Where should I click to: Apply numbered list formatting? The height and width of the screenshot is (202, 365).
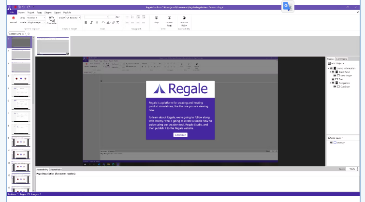point(132,17)
